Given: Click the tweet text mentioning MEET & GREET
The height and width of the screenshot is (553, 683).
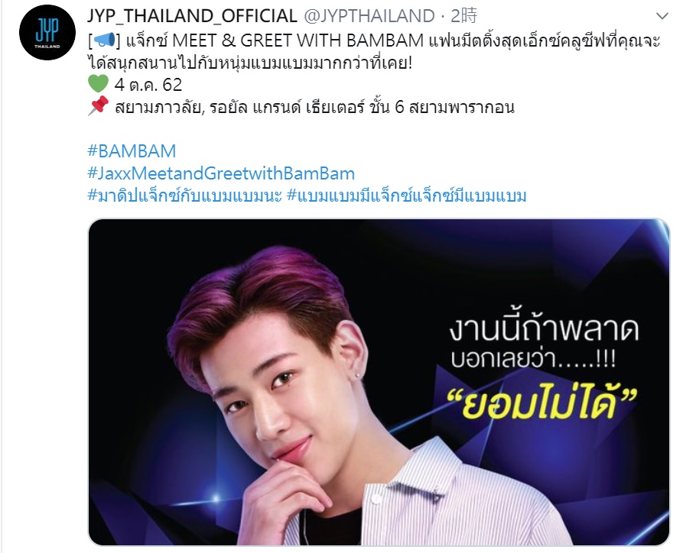Looking at the screenshot, I should coord(374,52).
